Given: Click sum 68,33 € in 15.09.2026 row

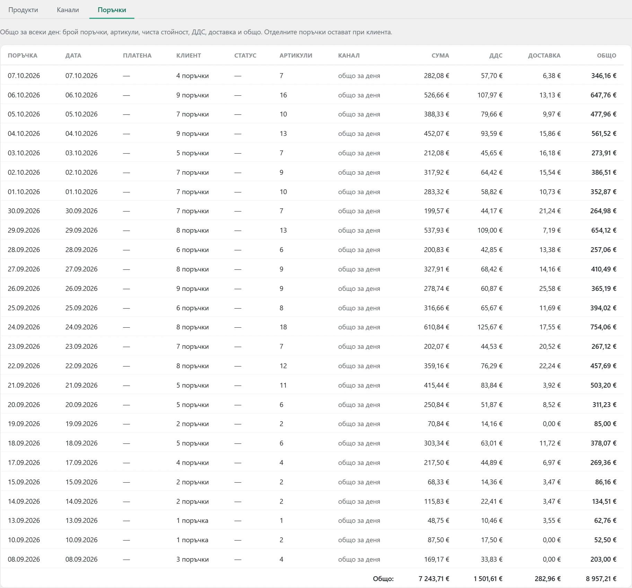Looking at the screenshot, I should tap(438, 482).
